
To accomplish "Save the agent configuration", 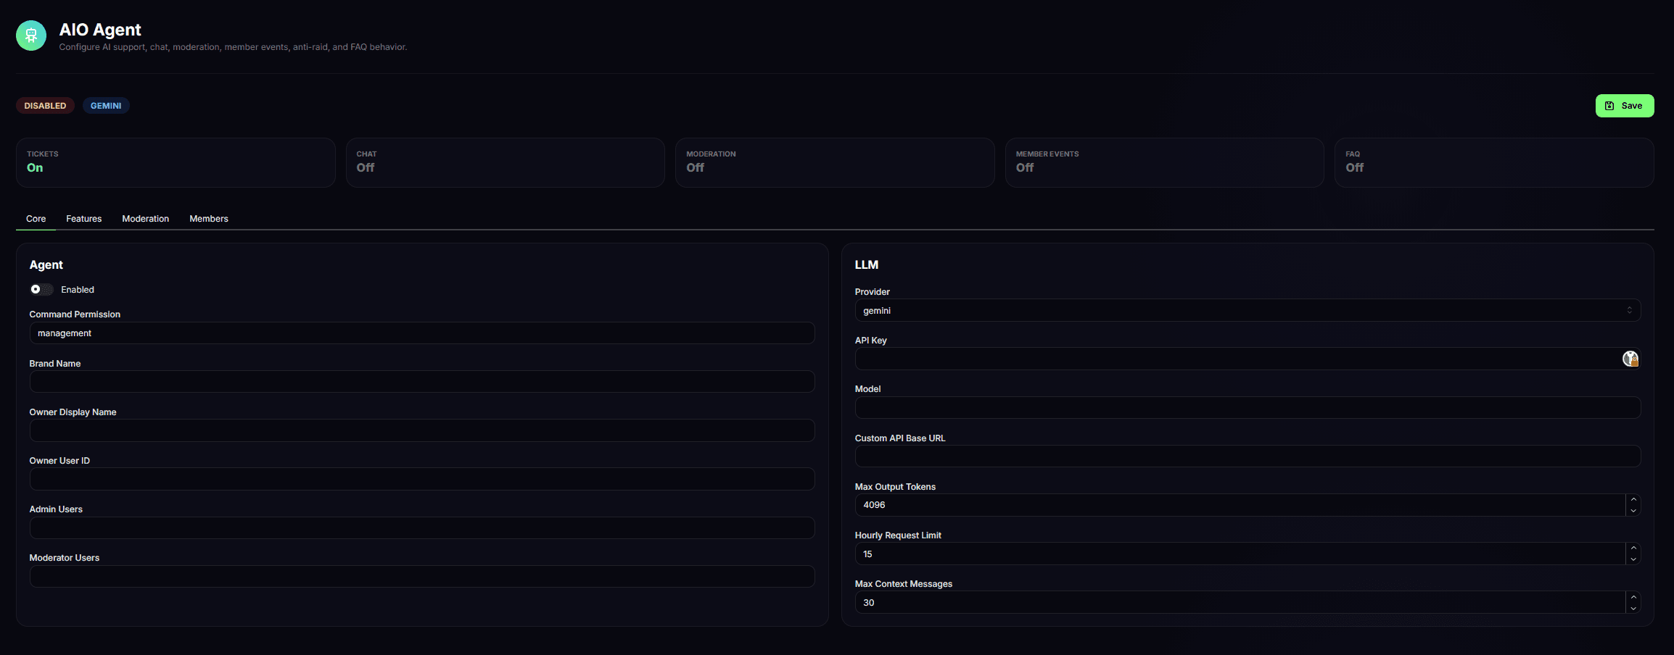I will coord(1625,106).
